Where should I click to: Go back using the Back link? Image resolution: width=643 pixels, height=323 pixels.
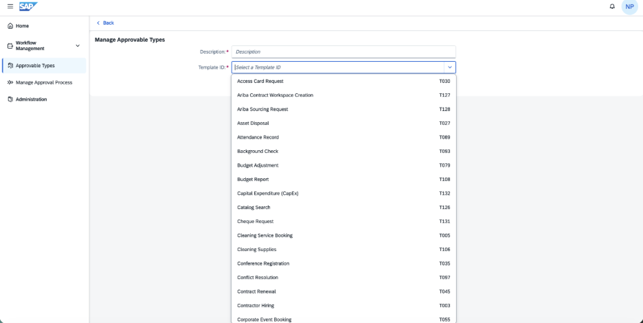(x=105, y=23)
